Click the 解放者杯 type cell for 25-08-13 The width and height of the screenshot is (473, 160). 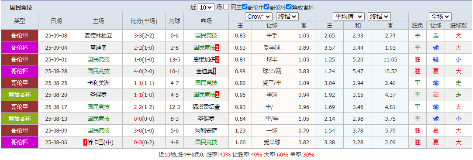click(20, 119)
